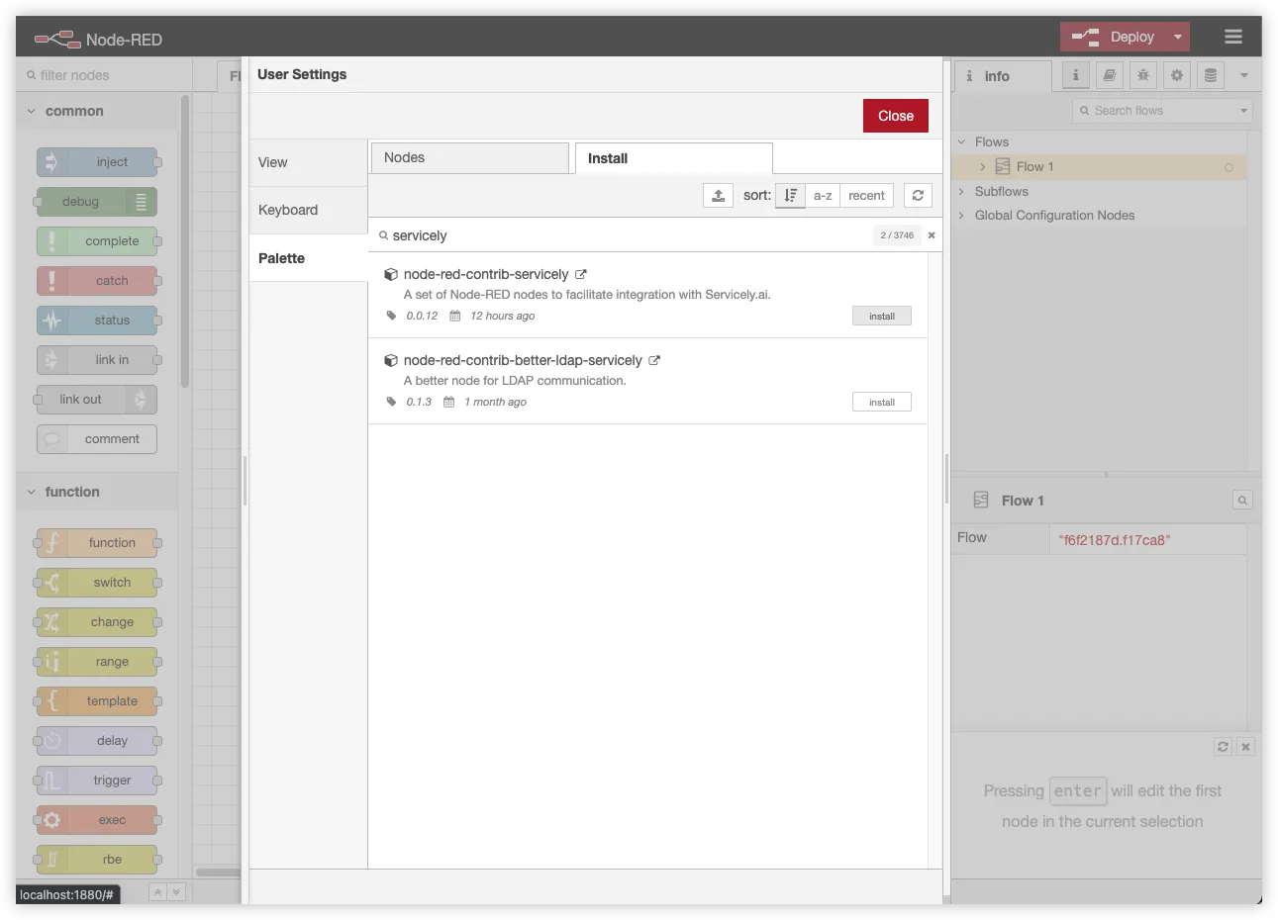Open the info sidebar tab
Image resolution: width=1278 pixels, height=920 pixels.
pos(1004,76)
